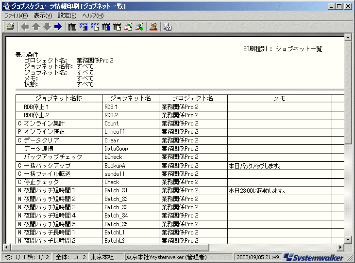Click the 縦: 1/ 1 横: 1/ 2 indicator
Viewport: 355px width, 263px height.
click(27, 257)
